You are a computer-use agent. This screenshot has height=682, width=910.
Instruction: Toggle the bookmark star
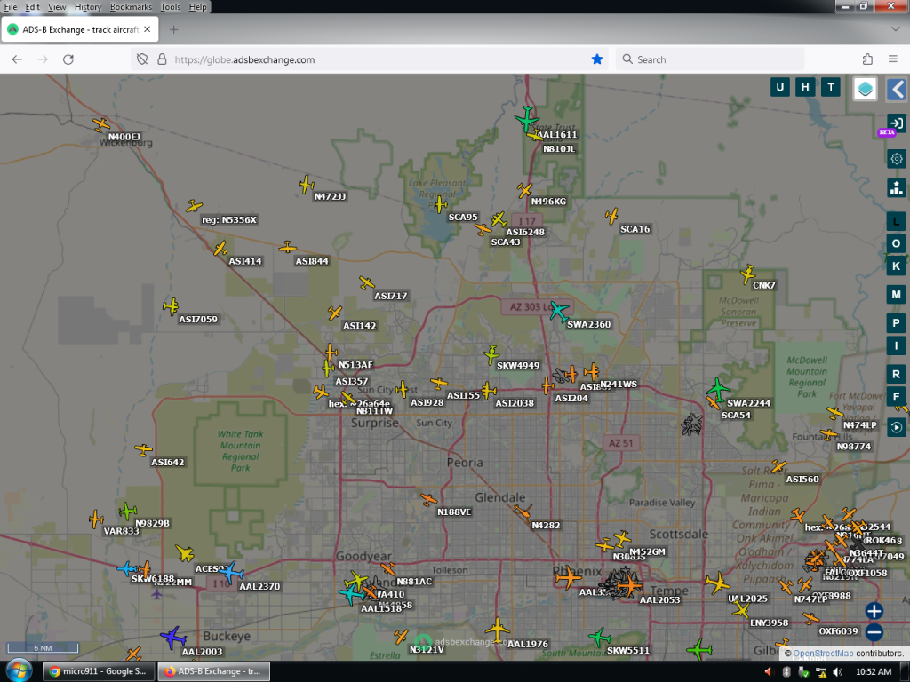[596, 59]
